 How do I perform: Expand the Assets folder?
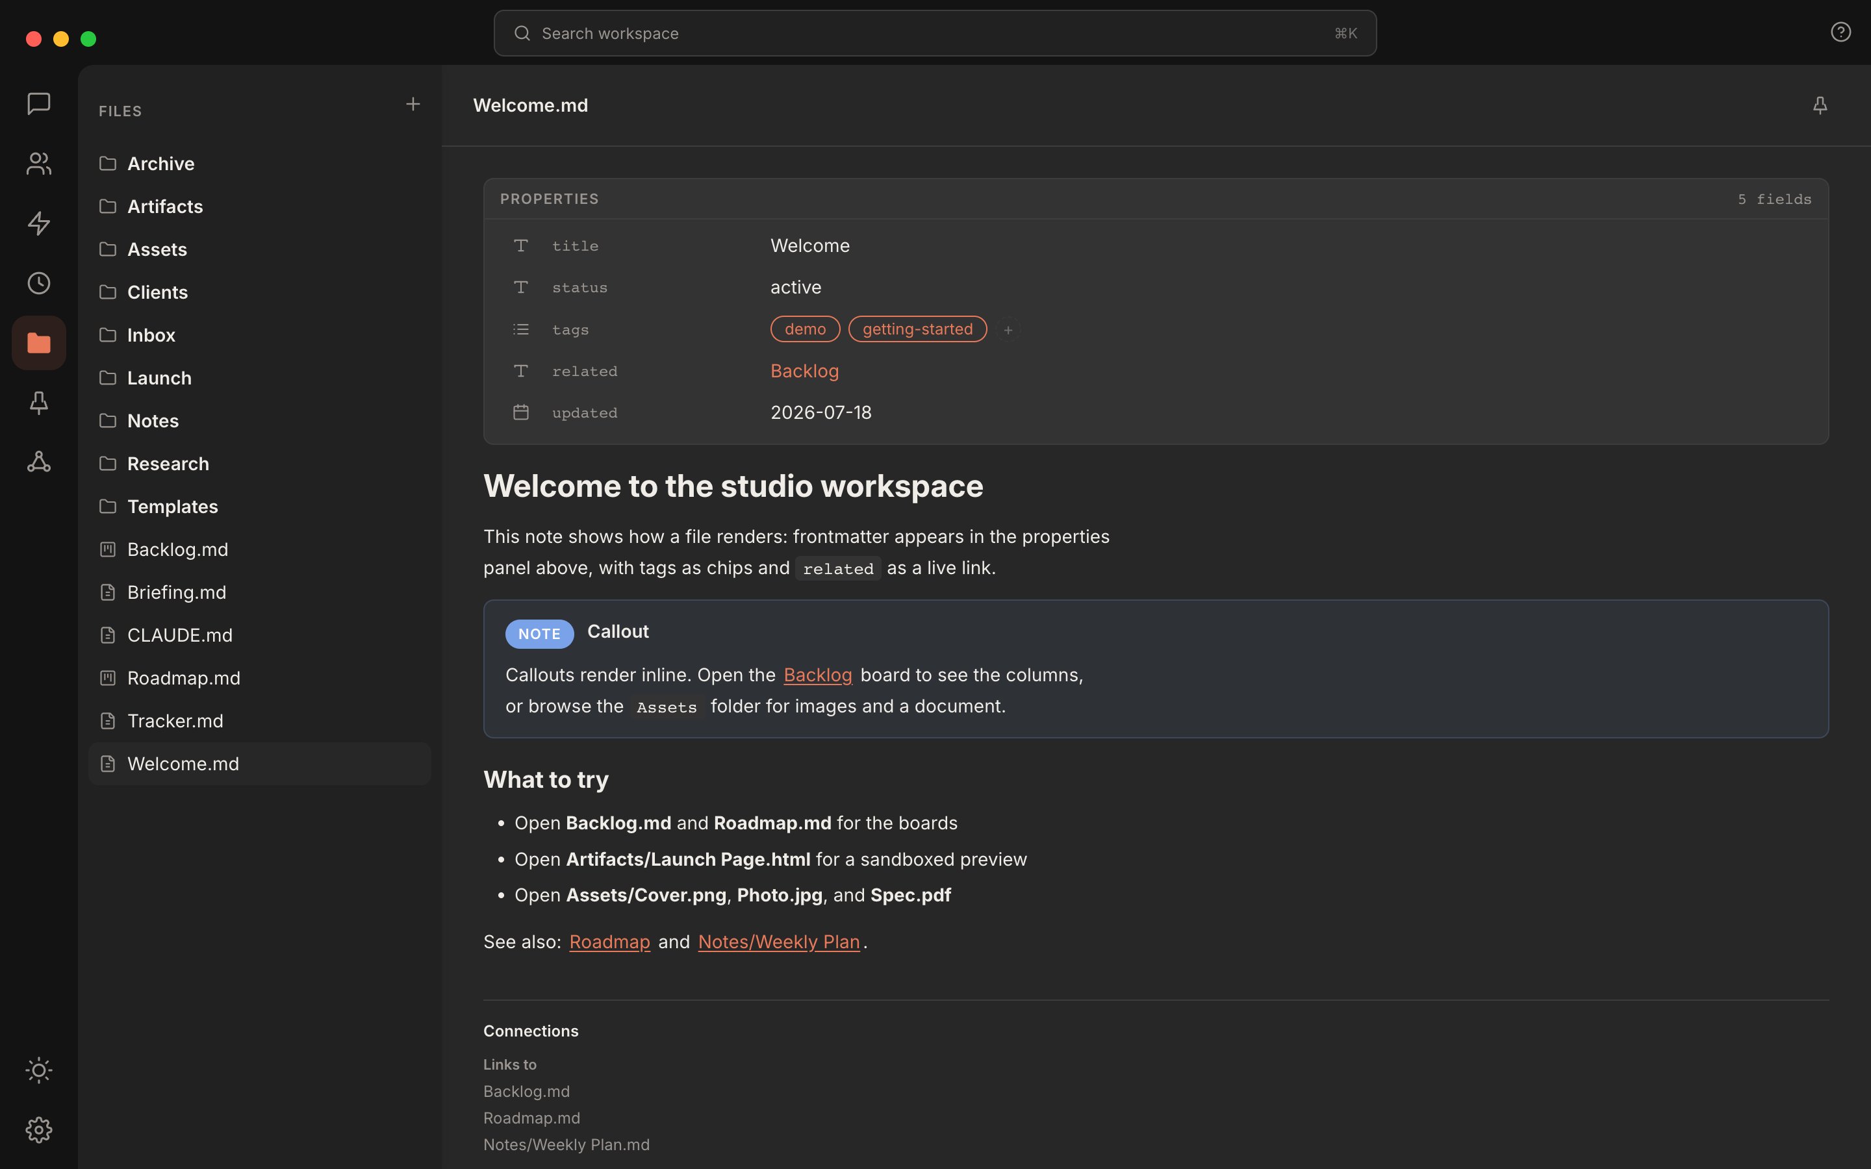[x=260, y=249]
